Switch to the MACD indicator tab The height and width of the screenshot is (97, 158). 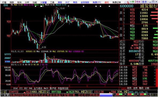pyautogui.click(x=46, y=88)
